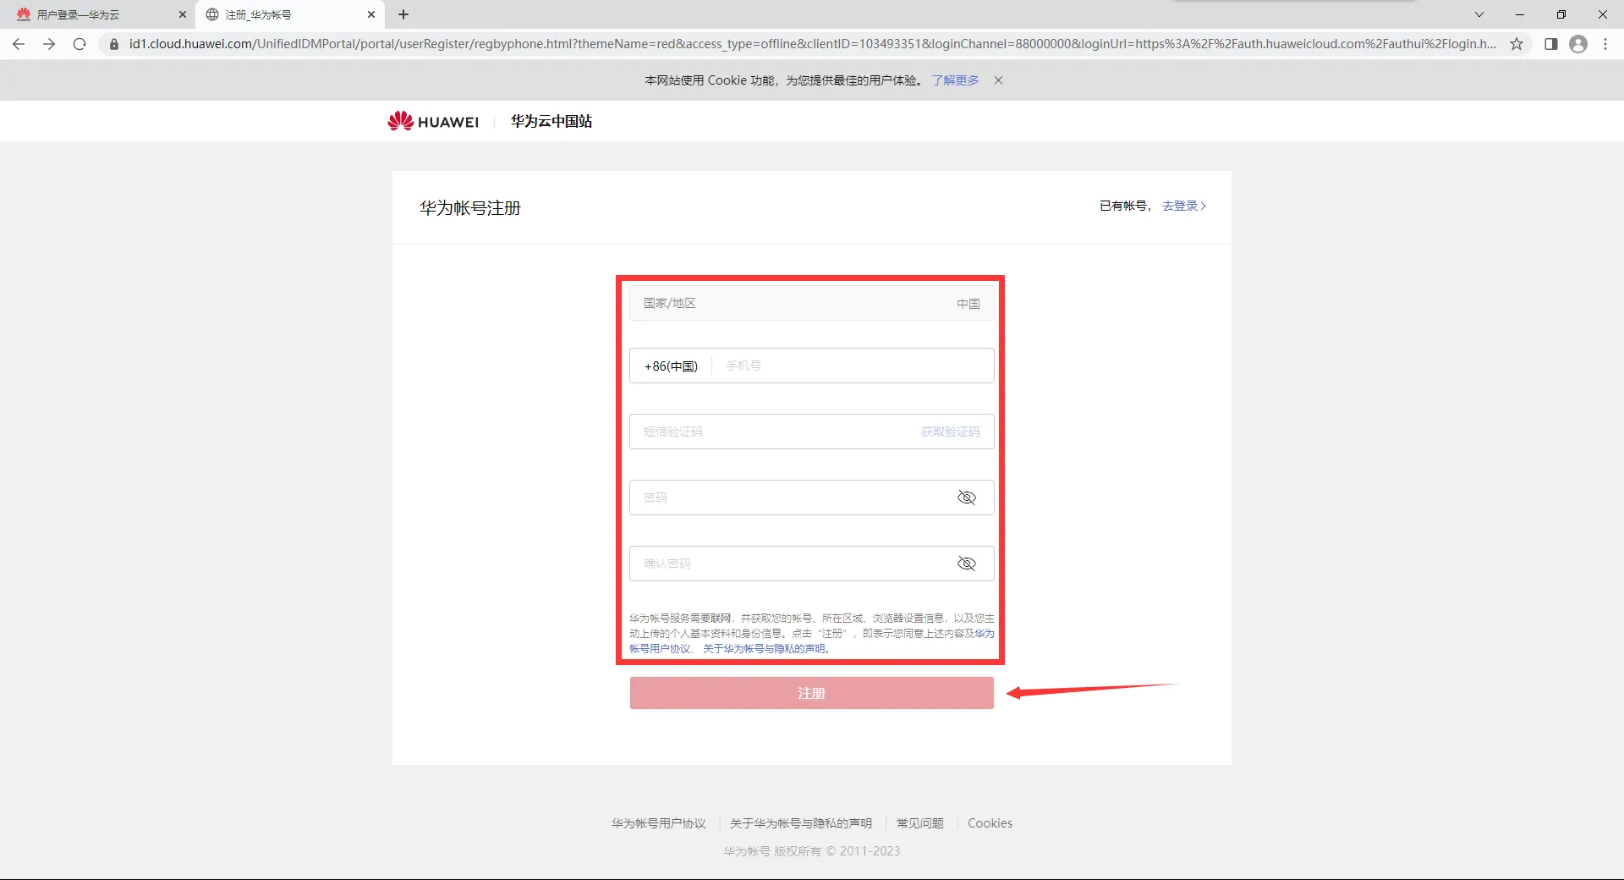Select the 注册_华为帐号 tab
Image resolution: width=1624 pixels, height=880 pixels.
coord(289,14)
